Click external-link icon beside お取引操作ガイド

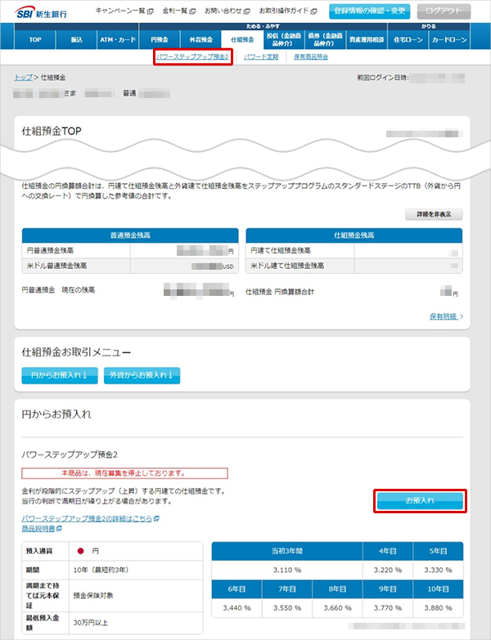(313, 11)
